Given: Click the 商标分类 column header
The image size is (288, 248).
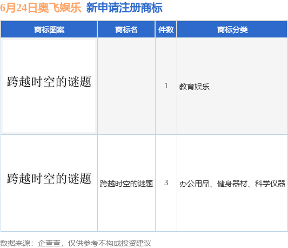Looking at the screenshot, I should pos(232,29).
